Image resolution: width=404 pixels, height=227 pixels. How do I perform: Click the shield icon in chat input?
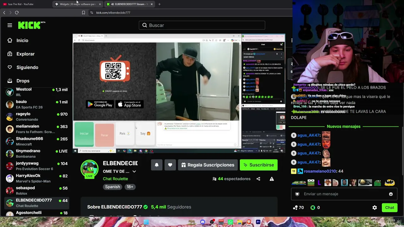coord(297,194)
